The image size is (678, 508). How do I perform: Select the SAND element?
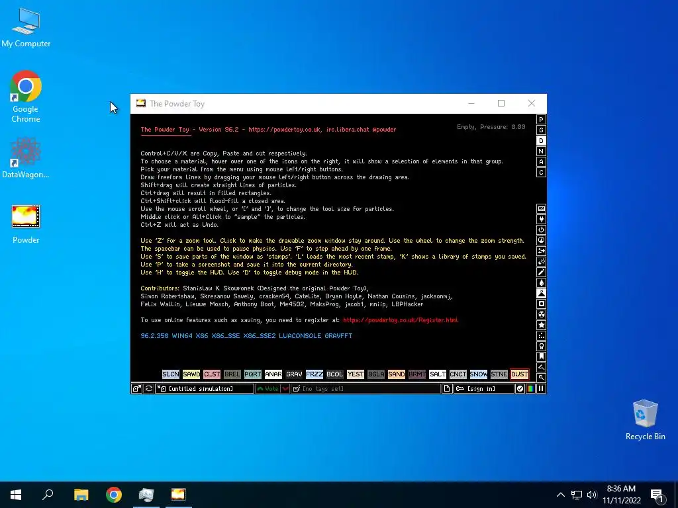tap(397, 374)
